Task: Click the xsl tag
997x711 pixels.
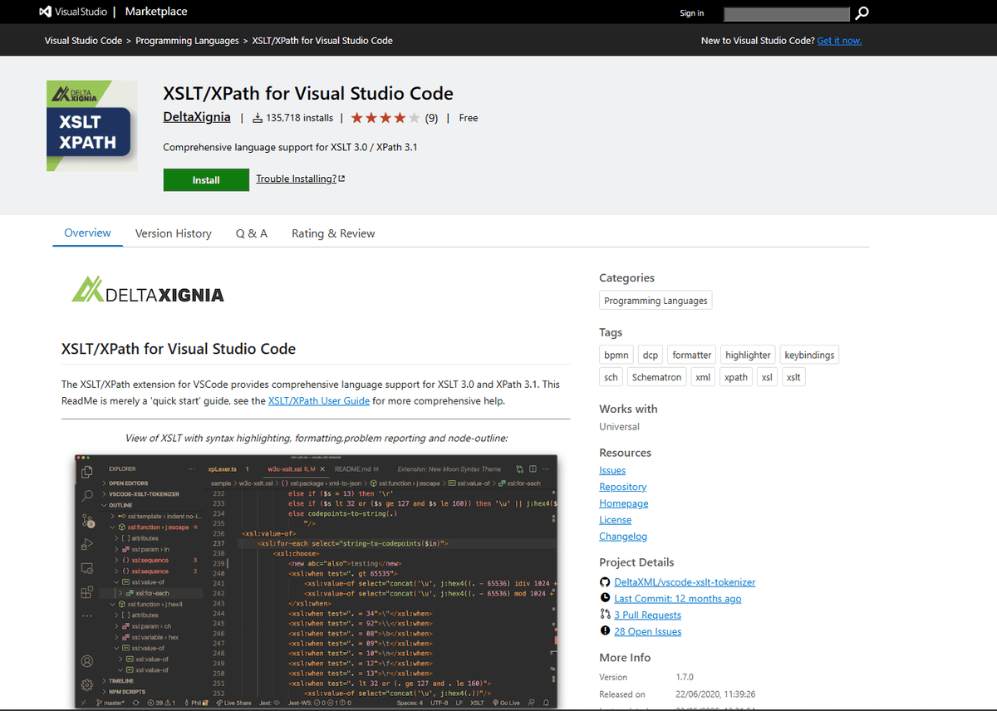Action: 767,377
